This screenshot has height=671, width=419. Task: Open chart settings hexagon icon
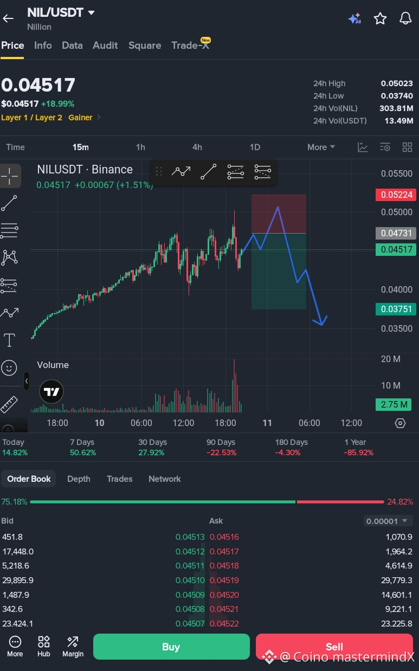[x=400, y=423]
